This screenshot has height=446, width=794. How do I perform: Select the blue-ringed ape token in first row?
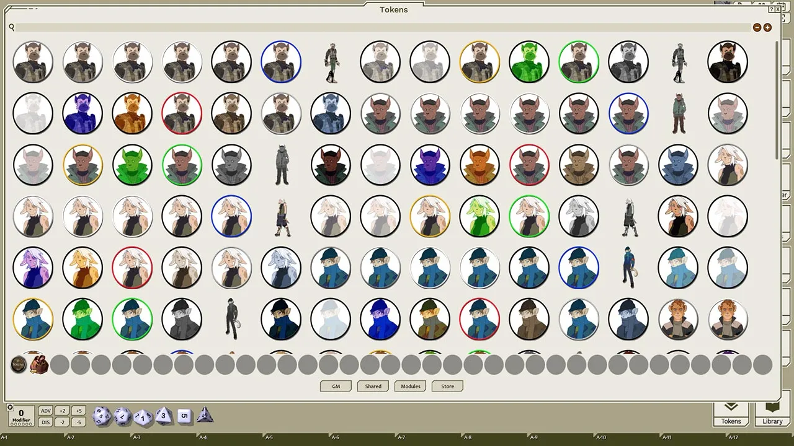pos(281,62)
